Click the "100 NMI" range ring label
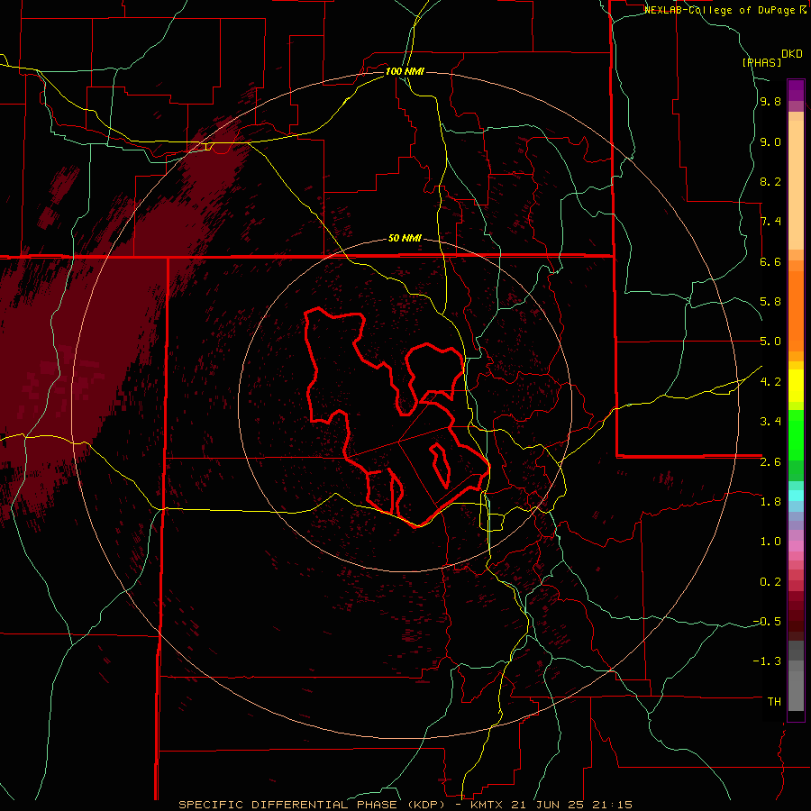The width and height of the screenshot is (811, 811). (x=405, y=71)
